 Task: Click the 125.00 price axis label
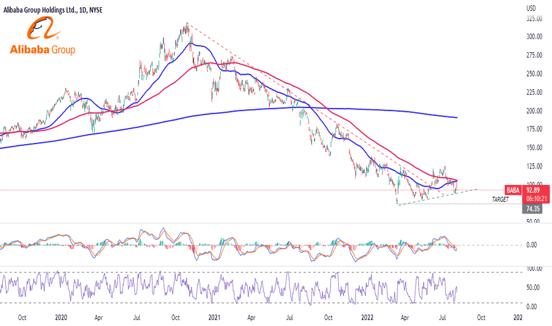pyautogui.click(x=534, y=166)
